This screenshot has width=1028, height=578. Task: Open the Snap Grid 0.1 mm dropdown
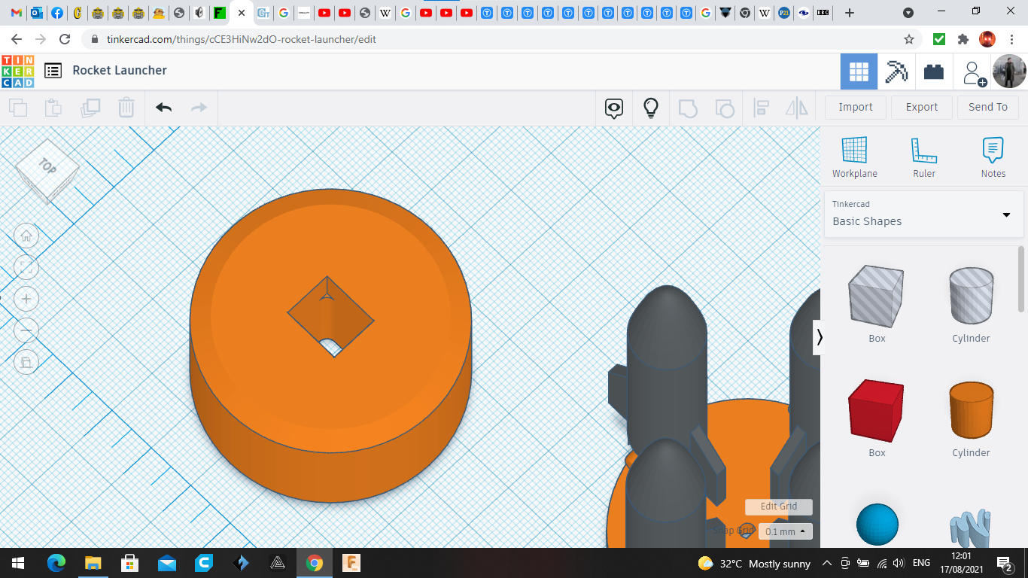click(785, 531)
